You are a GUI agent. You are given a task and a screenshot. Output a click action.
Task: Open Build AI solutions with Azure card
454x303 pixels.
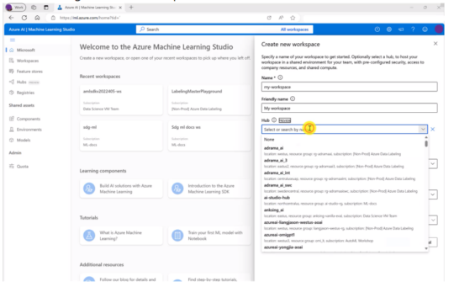[x=121, y=189]
